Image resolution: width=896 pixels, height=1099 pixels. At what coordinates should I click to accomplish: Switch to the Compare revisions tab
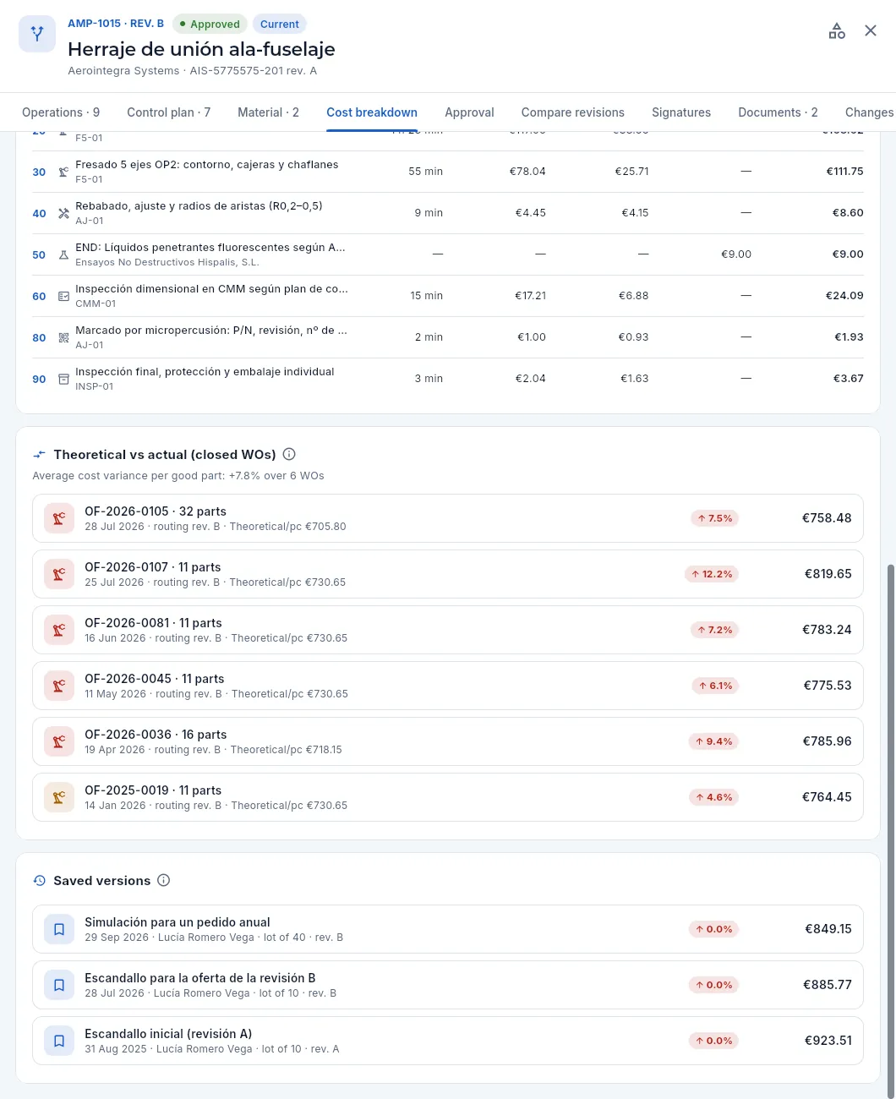point(573,112)
